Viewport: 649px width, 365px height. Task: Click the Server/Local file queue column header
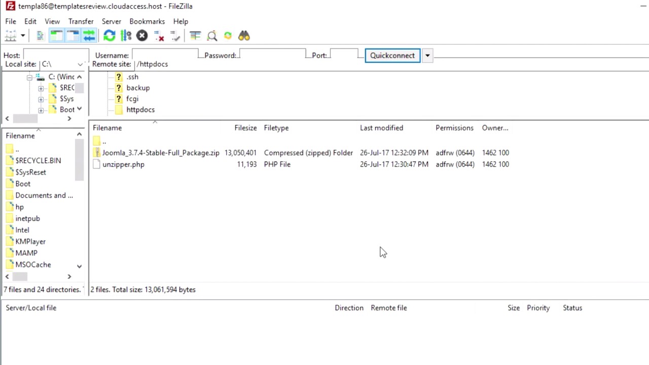click(31, 308)
